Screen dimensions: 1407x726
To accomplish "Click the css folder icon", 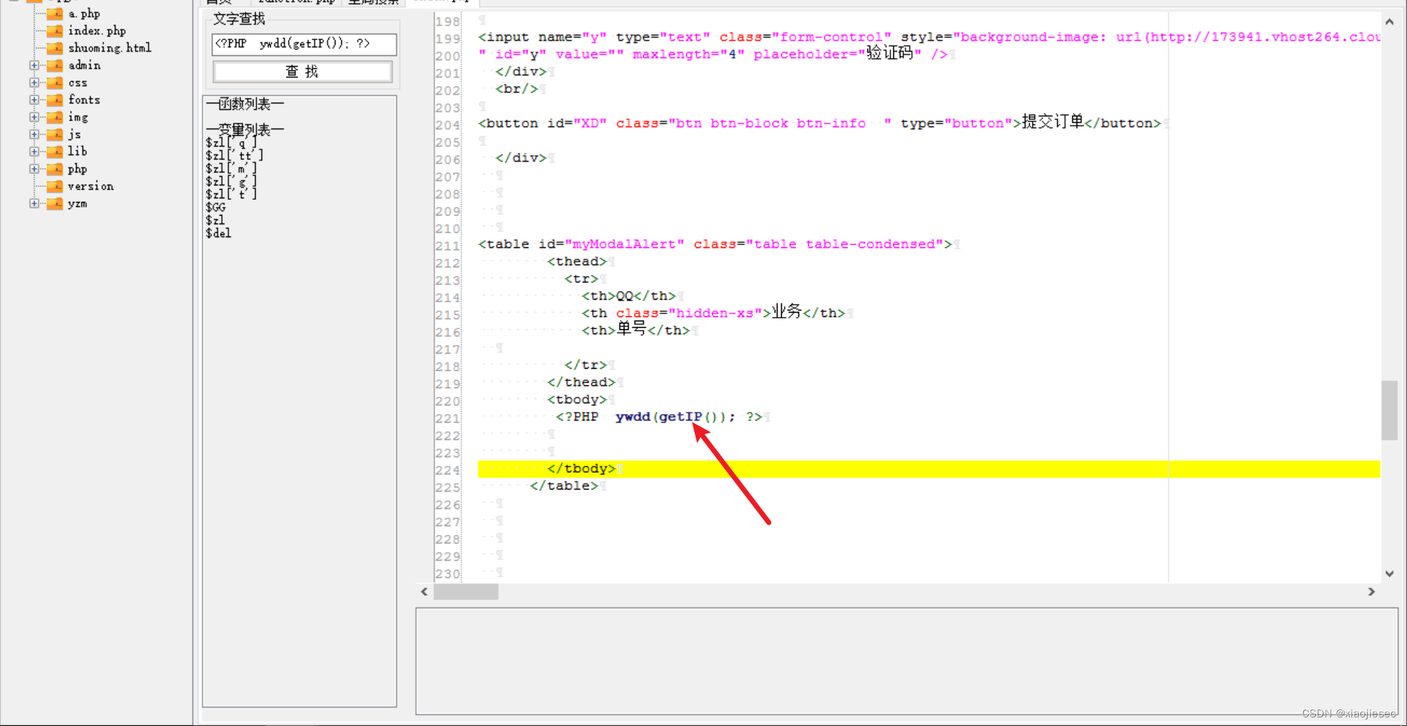I will click(54, 82).
